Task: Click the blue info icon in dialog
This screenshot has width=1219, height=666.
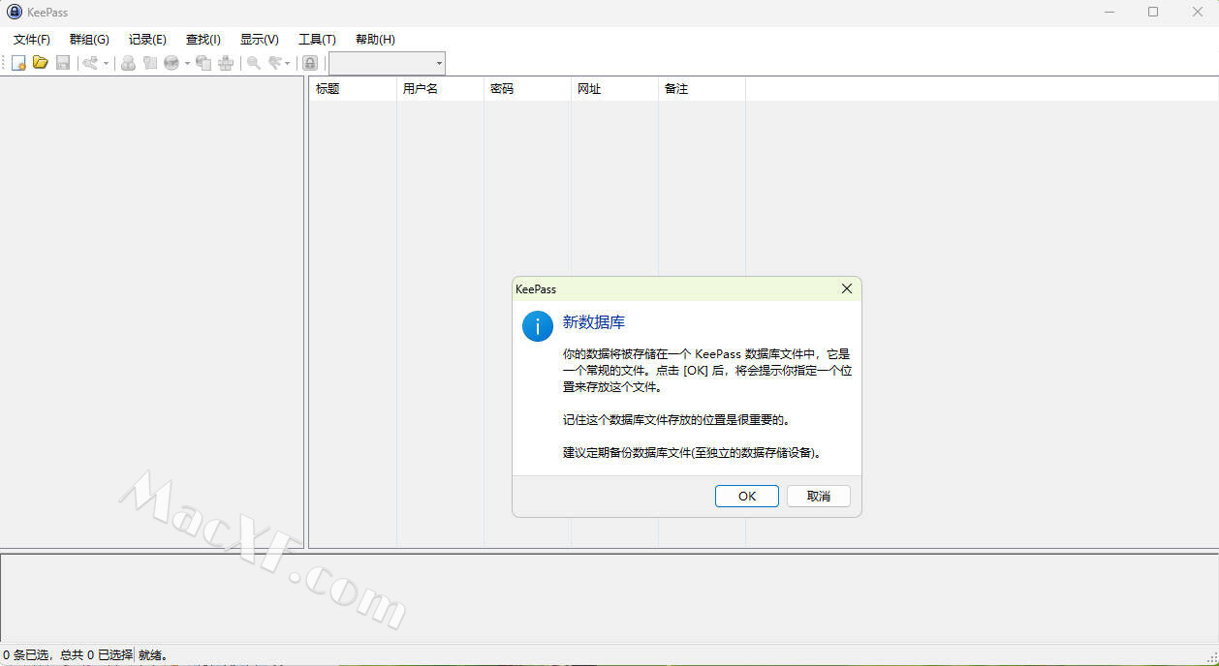Action: [x=538, y=326]
